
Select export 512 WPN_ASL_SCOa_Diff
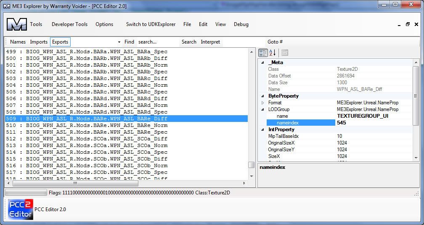click(x=126, y=139)
